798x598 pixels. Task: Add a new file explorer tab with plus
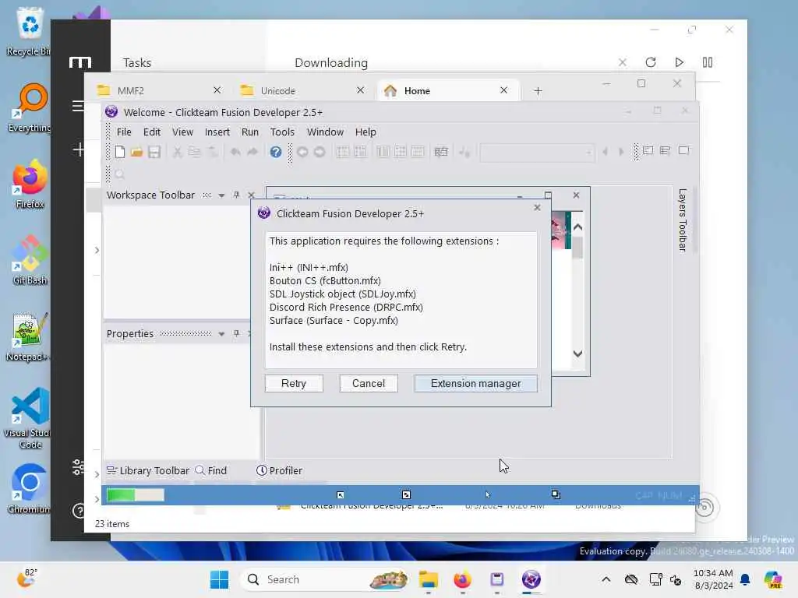click(538, 91)
